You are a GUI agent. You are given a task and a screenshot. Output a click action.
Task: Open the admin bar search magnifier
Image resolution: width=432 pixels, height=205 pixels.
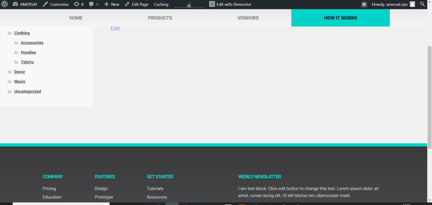click(x=422, y=4)
